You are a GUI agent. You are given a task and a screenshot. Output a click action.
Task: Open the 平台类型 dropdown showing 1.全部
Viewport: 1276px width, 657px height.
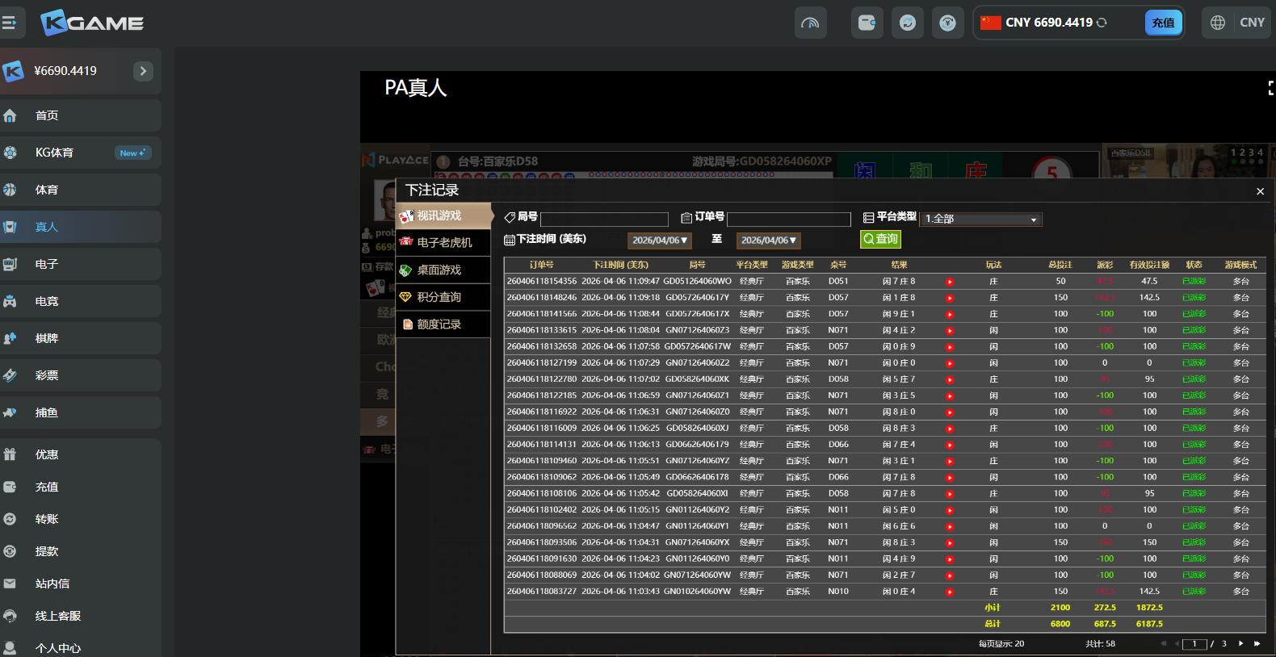(980, 219)
